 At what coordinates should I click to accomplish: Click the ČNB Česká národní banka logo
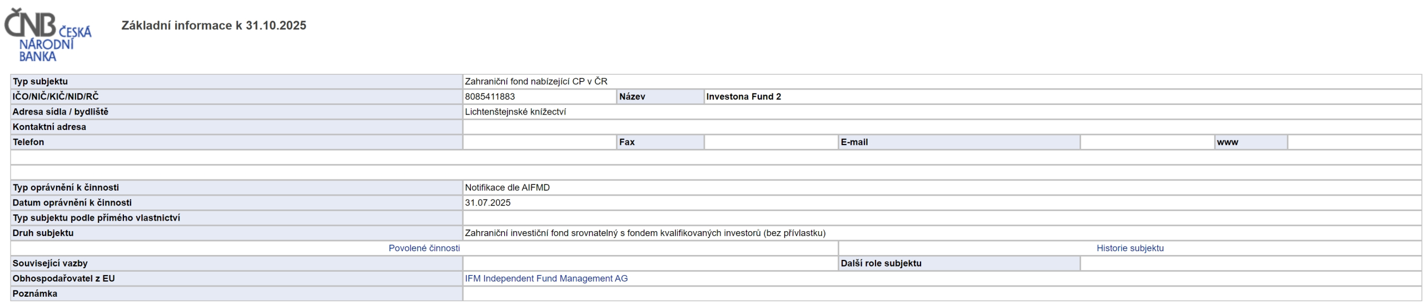pos(48,35)
